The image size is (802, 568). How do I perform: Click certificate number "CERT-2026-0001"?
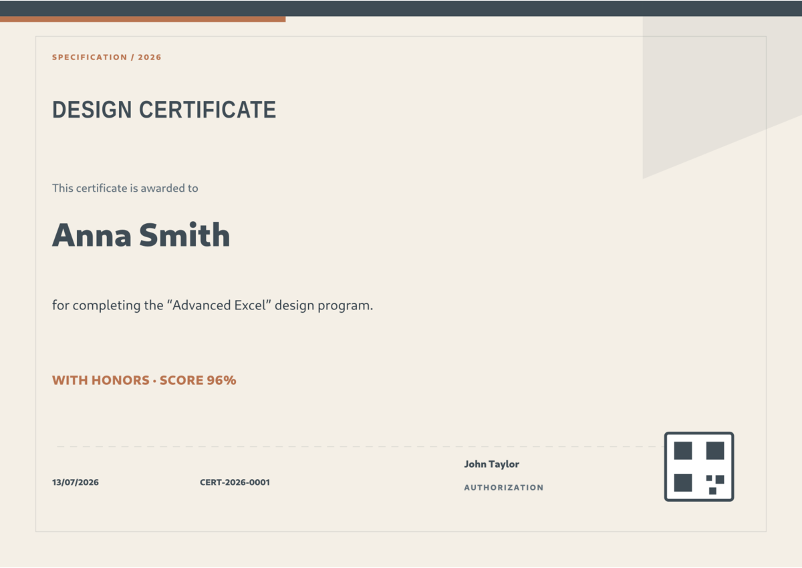235,482
